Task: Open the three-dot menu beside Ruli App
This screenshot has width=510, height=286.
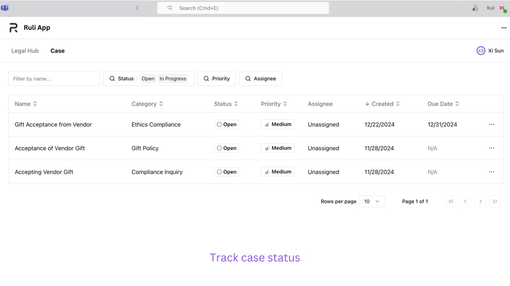Action: pos(504,28)
